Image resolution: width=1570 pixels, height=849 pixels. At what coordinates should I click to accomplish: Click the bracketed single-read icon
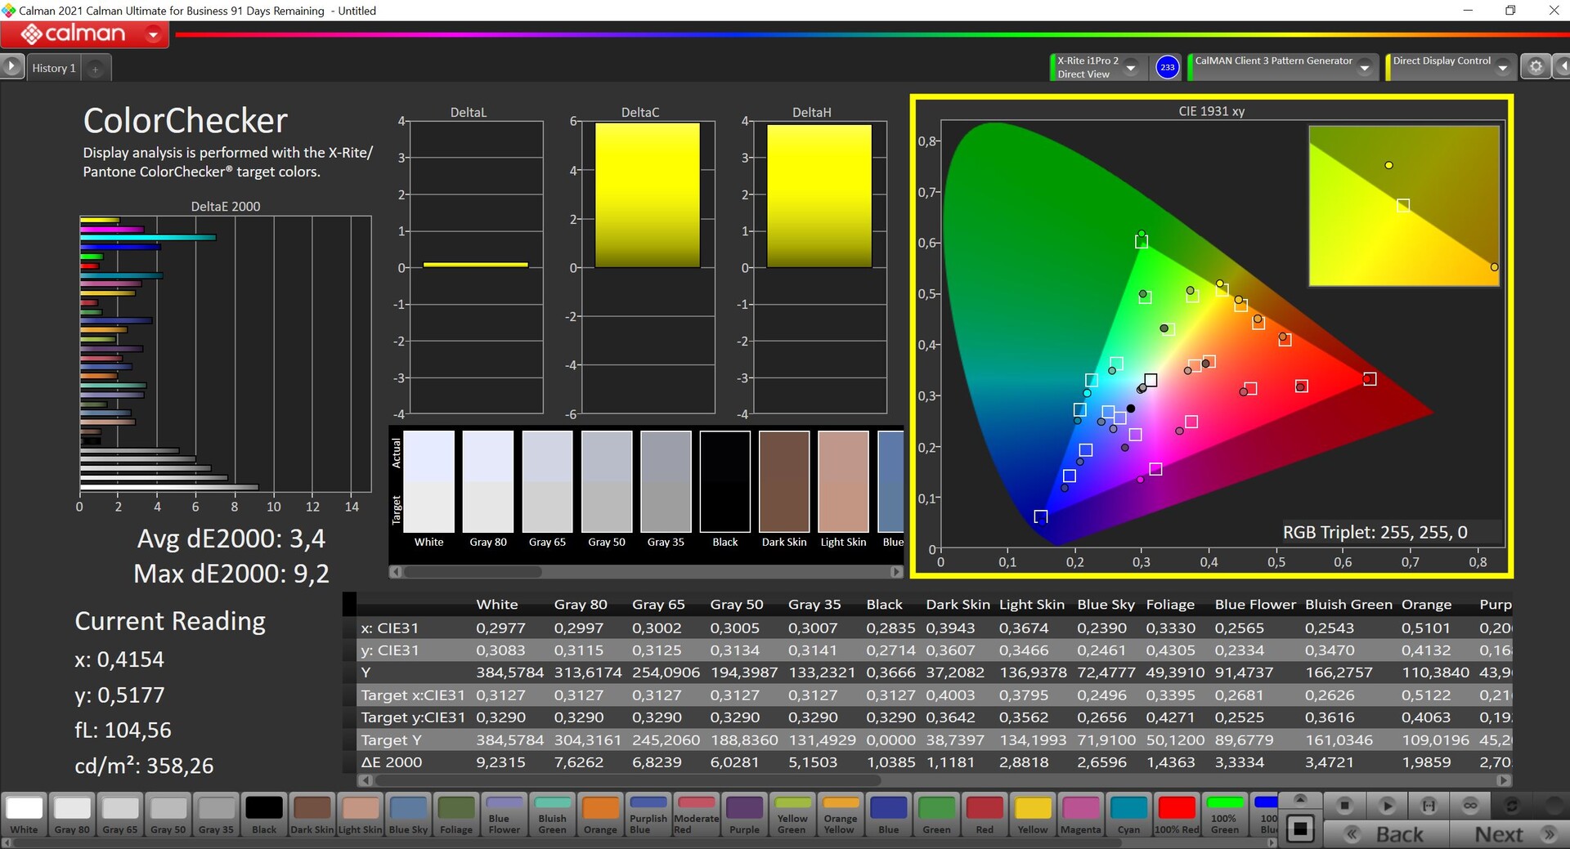point(1429,806)
